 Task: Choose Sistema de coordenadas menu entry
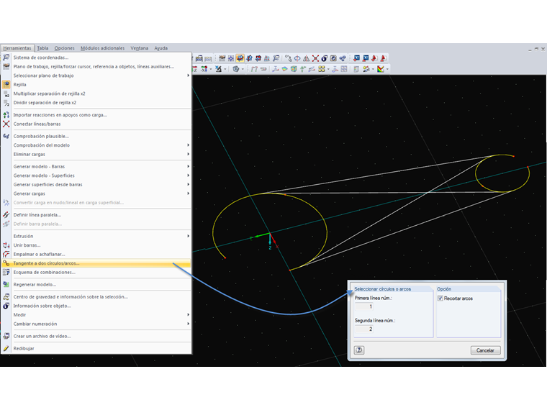[x=96, y=58]
